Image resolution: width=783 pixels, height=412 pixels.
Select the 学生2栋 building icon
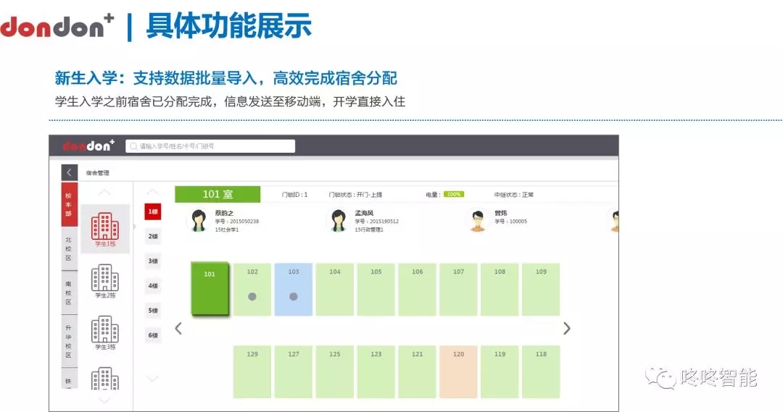click(x=105, y=278)
